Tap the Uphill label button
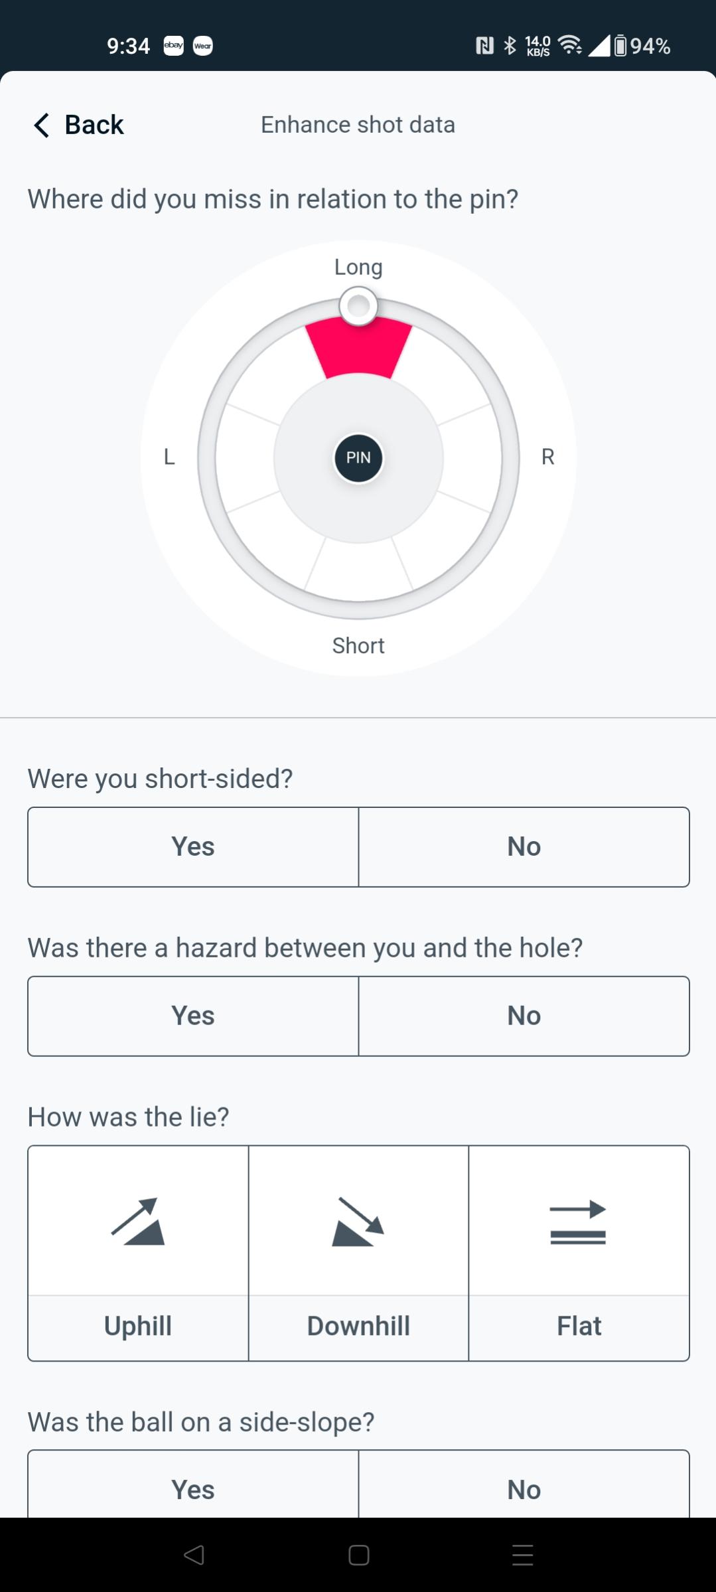Viewport: 716px width, 1592px height. tap(138, 1326)
